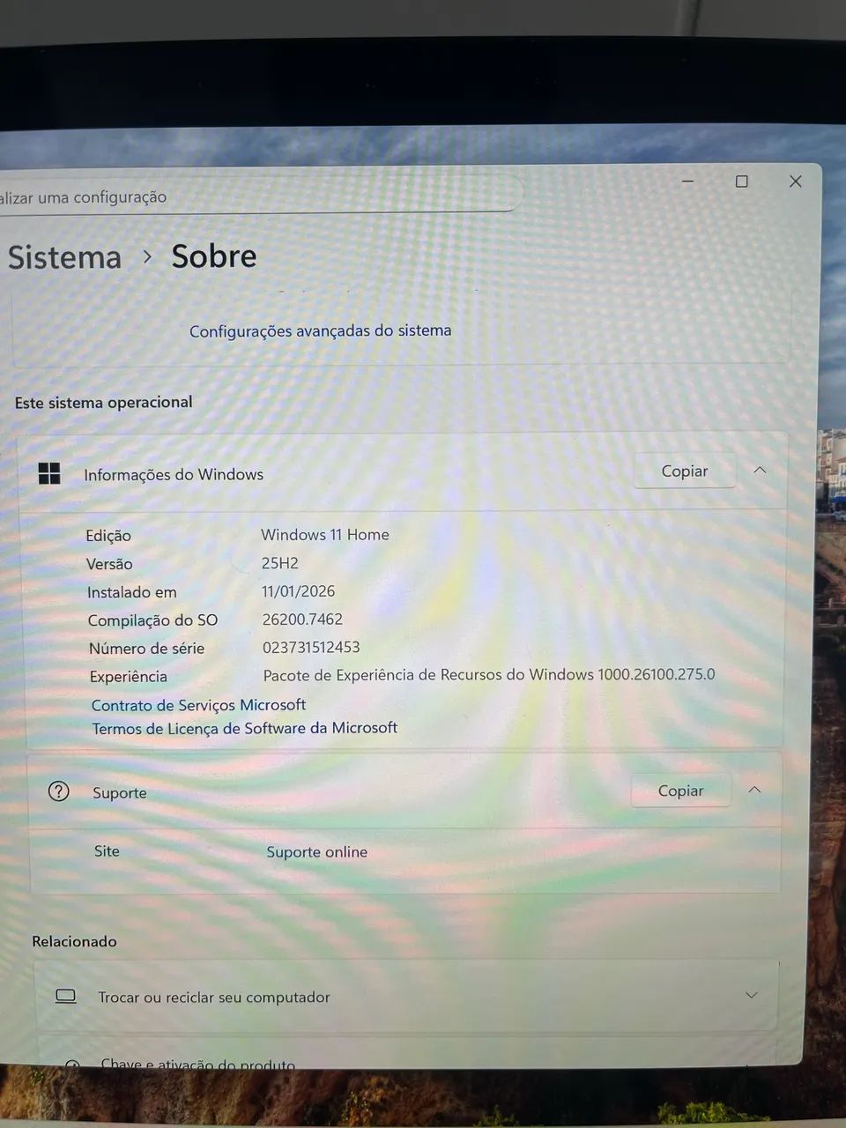
Task: Click the Windows logo icon beside Informações do Windows
Action: pyautogui.click(x=49, y=474)
